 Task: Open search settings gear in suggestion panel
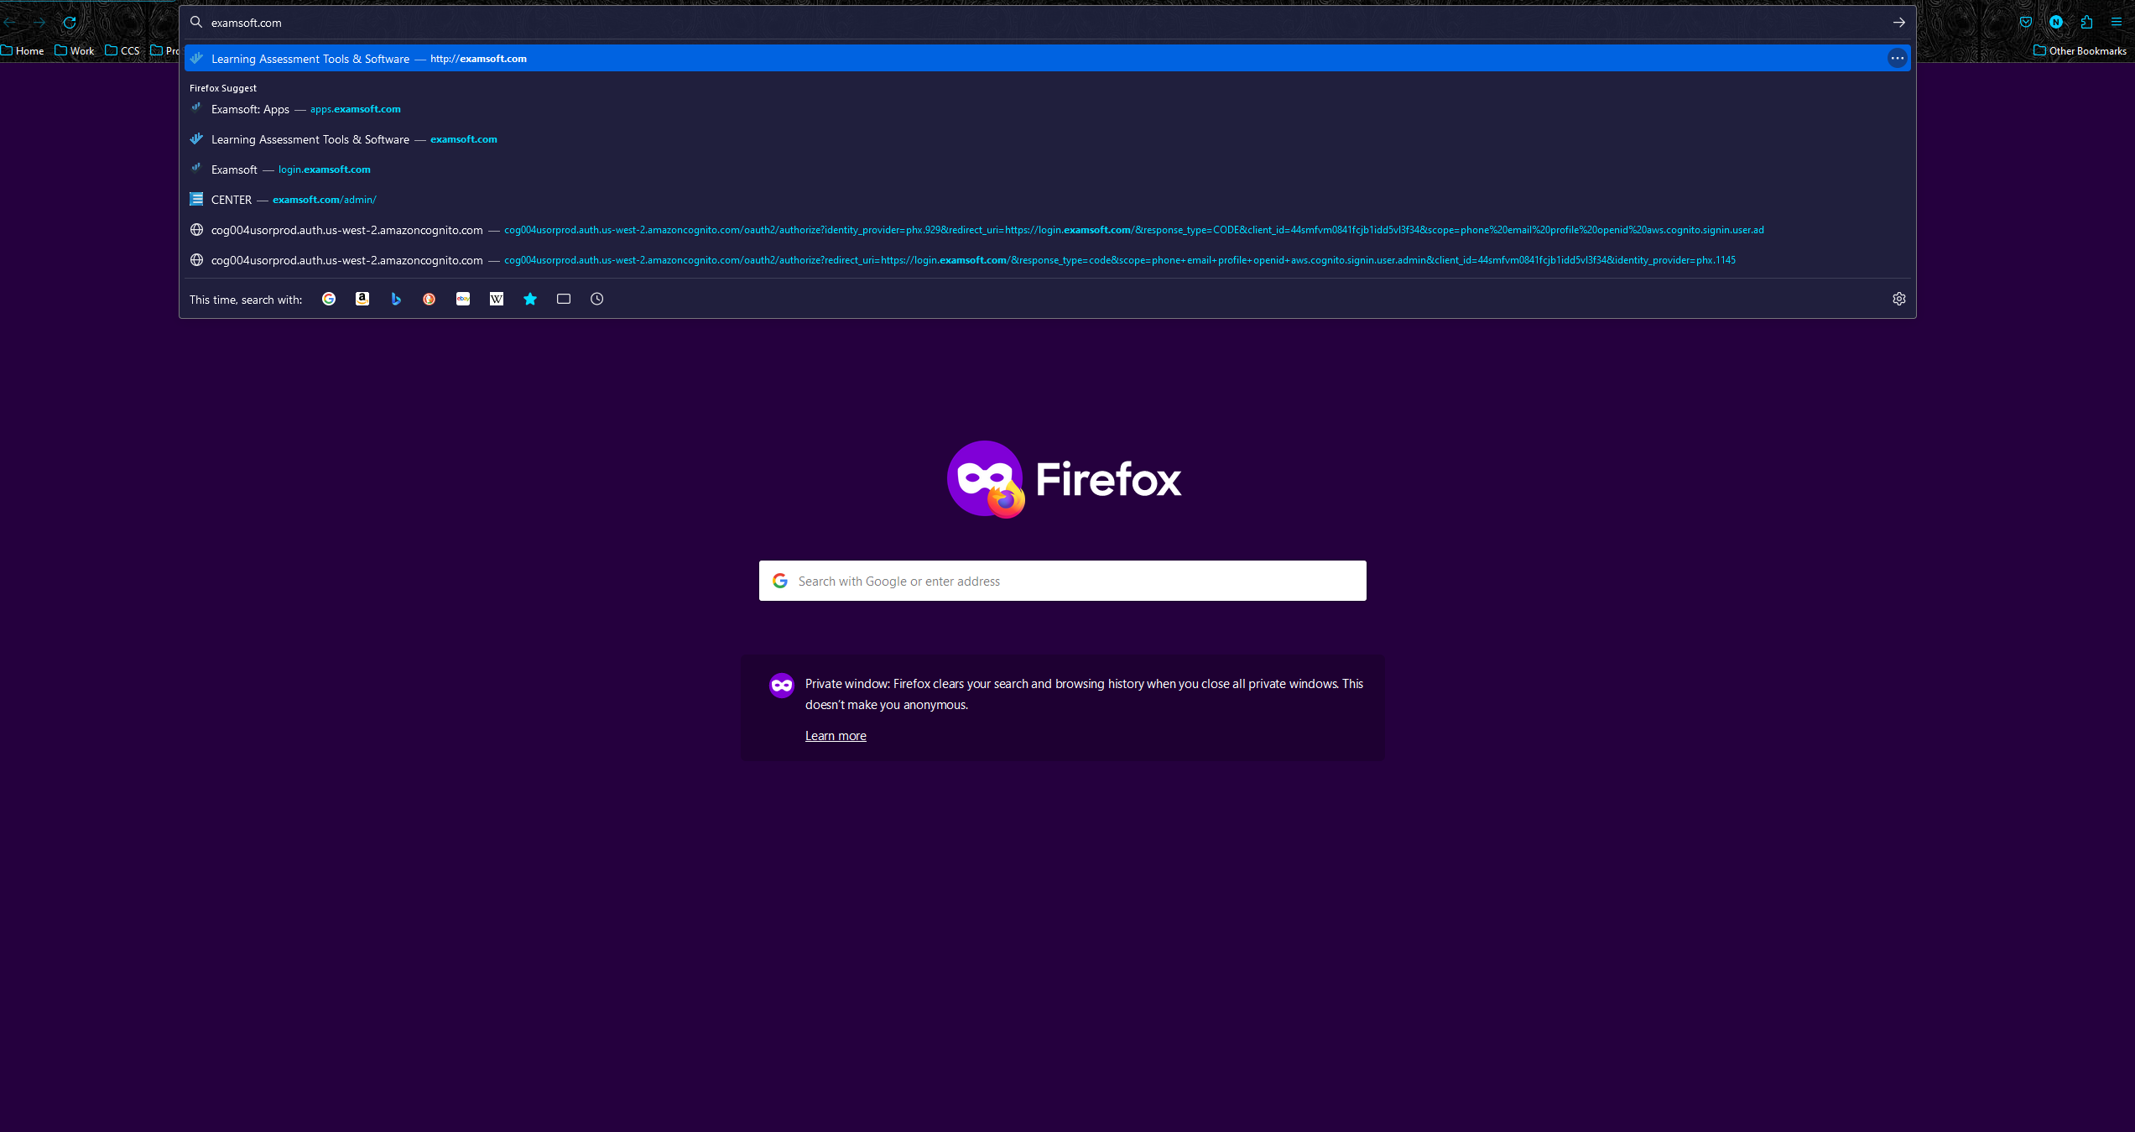pyautogui.click(x=1899, y=299)
